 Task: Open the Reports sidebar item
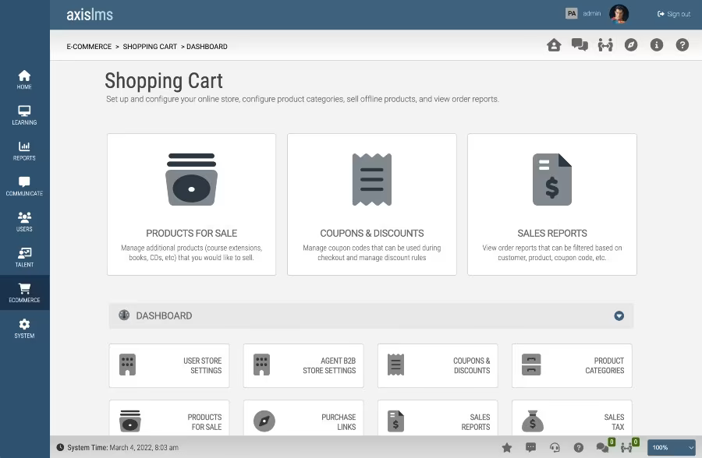point(25,151)
